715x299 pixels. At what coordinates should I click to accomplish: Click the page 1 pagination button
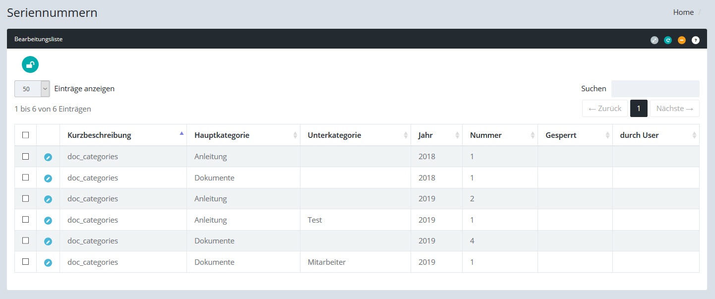(x=639, y=109)
